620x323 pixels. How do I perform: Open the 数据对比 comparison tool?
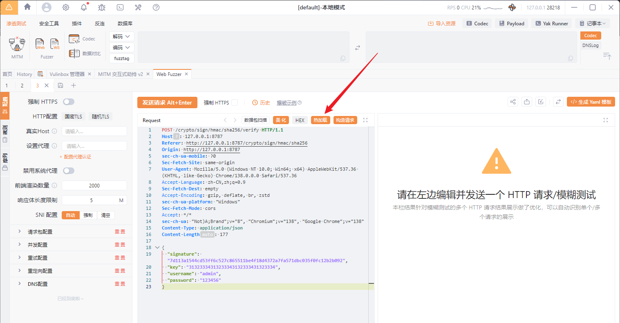(85, 53)
